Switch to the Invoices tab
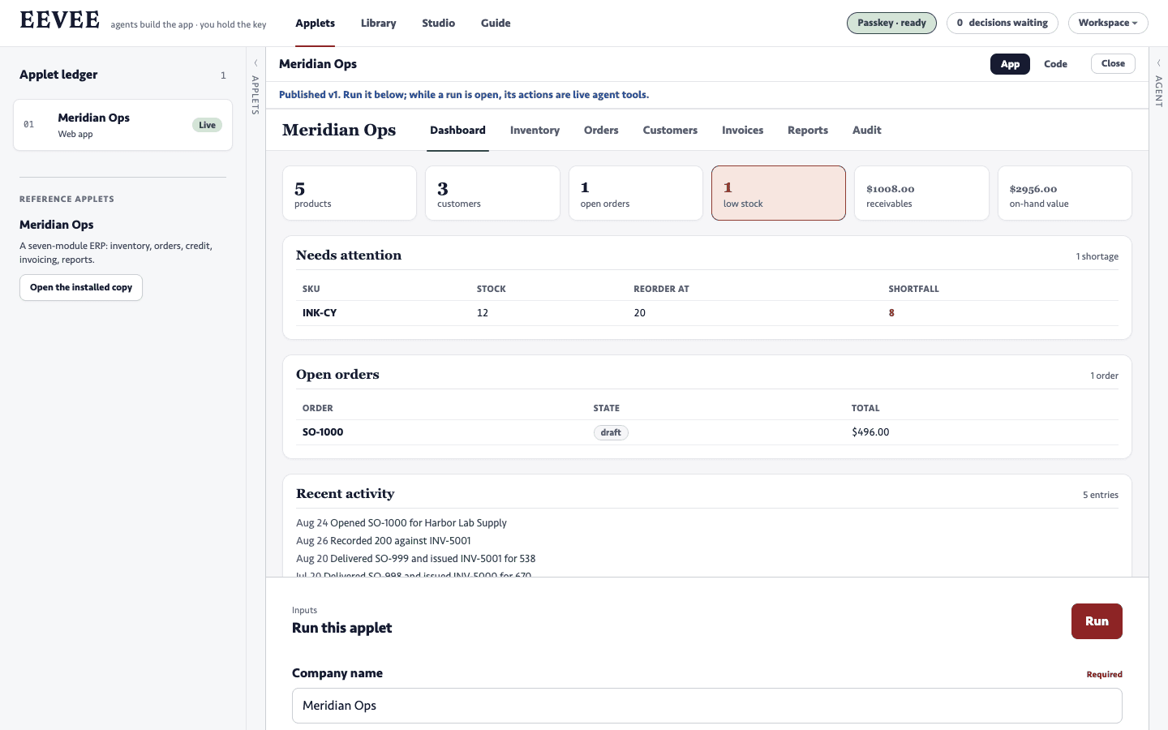This screenshot has height=730, width=1168. click(x=742, y=131)
